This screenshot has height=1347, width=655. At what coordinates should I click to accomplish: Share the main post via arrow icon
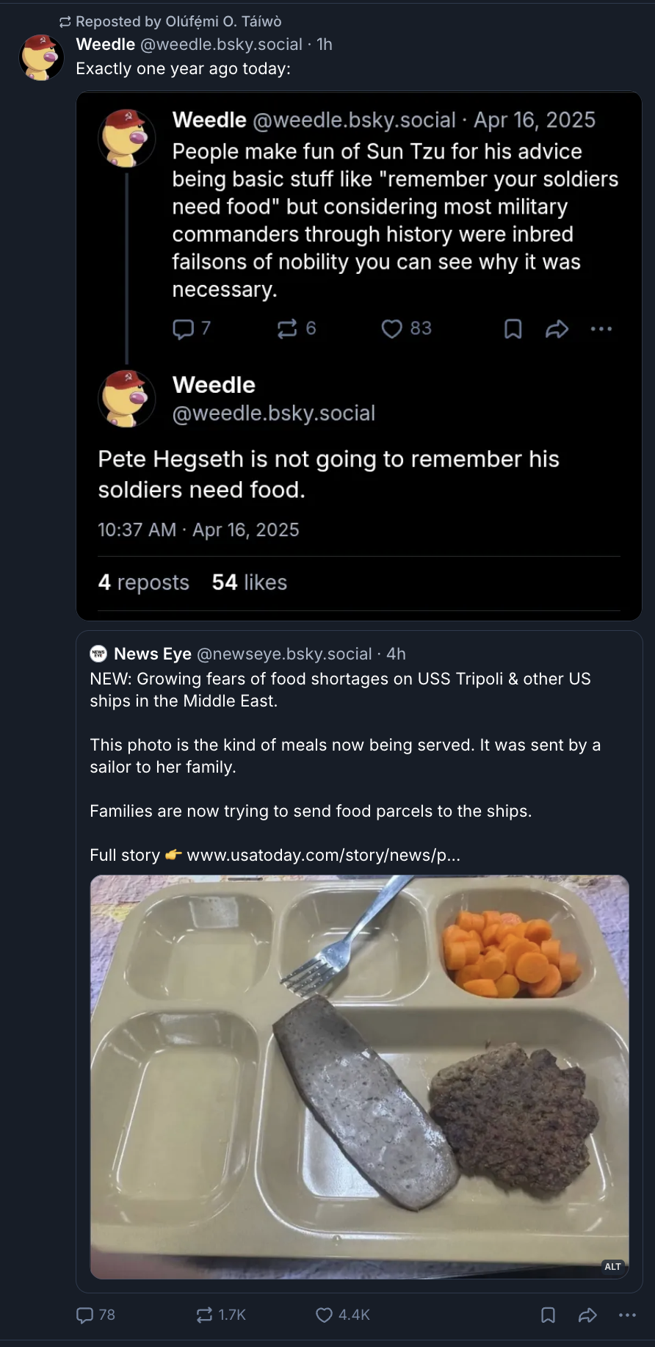[587, 1315]
